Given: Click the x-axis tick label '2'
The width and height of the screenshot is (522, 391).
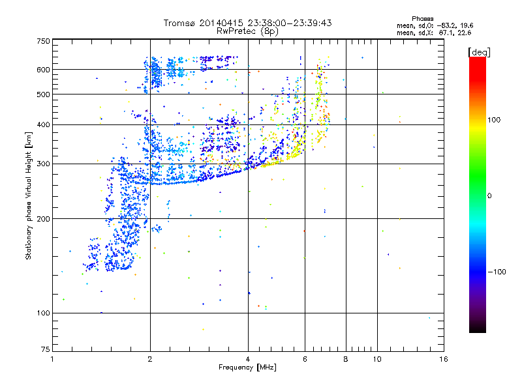Looking at the screenshot, I should click(x=150, y=359).
